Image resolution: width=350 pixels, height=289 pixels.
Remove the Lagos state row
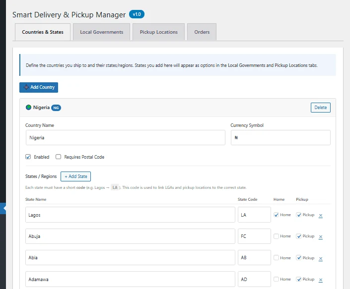(x=321, y=215)
